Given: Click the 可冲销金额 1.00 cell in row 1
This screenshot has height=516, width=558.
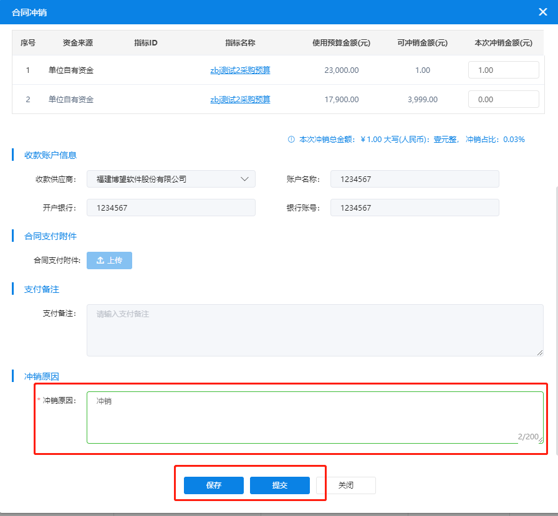Looking at the screenshot, I should (423, 70).
